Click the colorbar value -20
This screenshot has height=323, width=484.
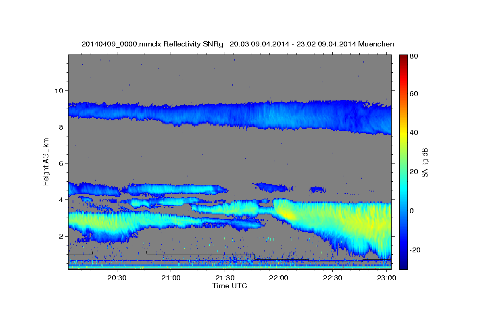pos(415,250)
